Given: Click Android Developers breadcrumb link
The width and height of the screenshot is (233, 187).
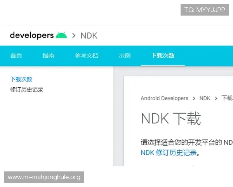Looking at the screenshot, I should pos(164,98).
